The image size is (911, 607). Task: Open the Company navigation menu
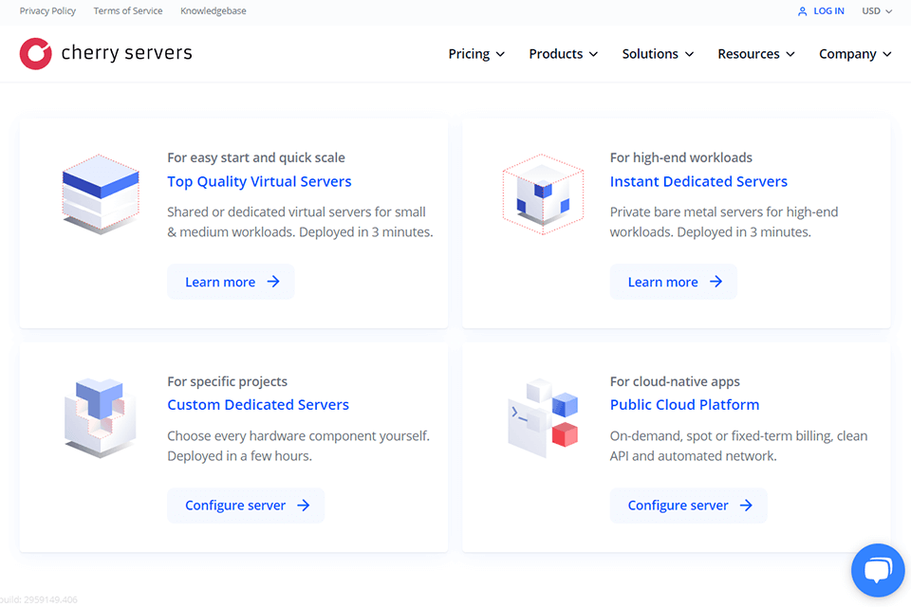tap(855, 54)
